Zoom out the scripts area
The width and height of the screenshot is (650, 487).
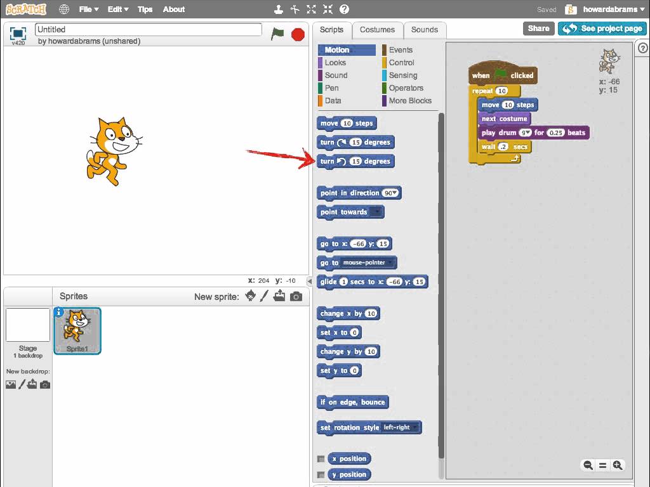[588, 465]
